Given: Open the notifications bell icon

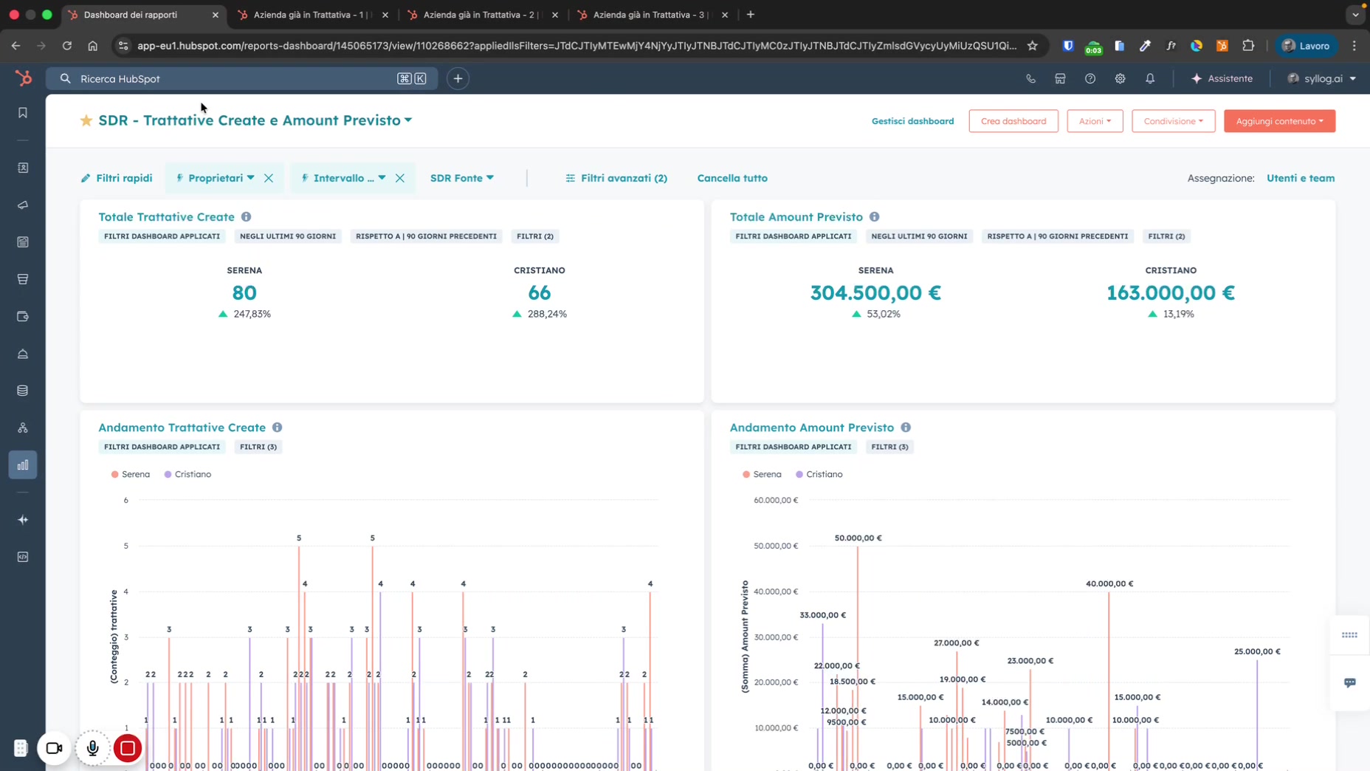Looking at the screenshot, I should pyautogui.click(x=1150, y=78).
